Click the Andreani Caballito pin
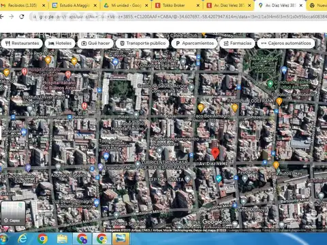 (x=58, y=167)
